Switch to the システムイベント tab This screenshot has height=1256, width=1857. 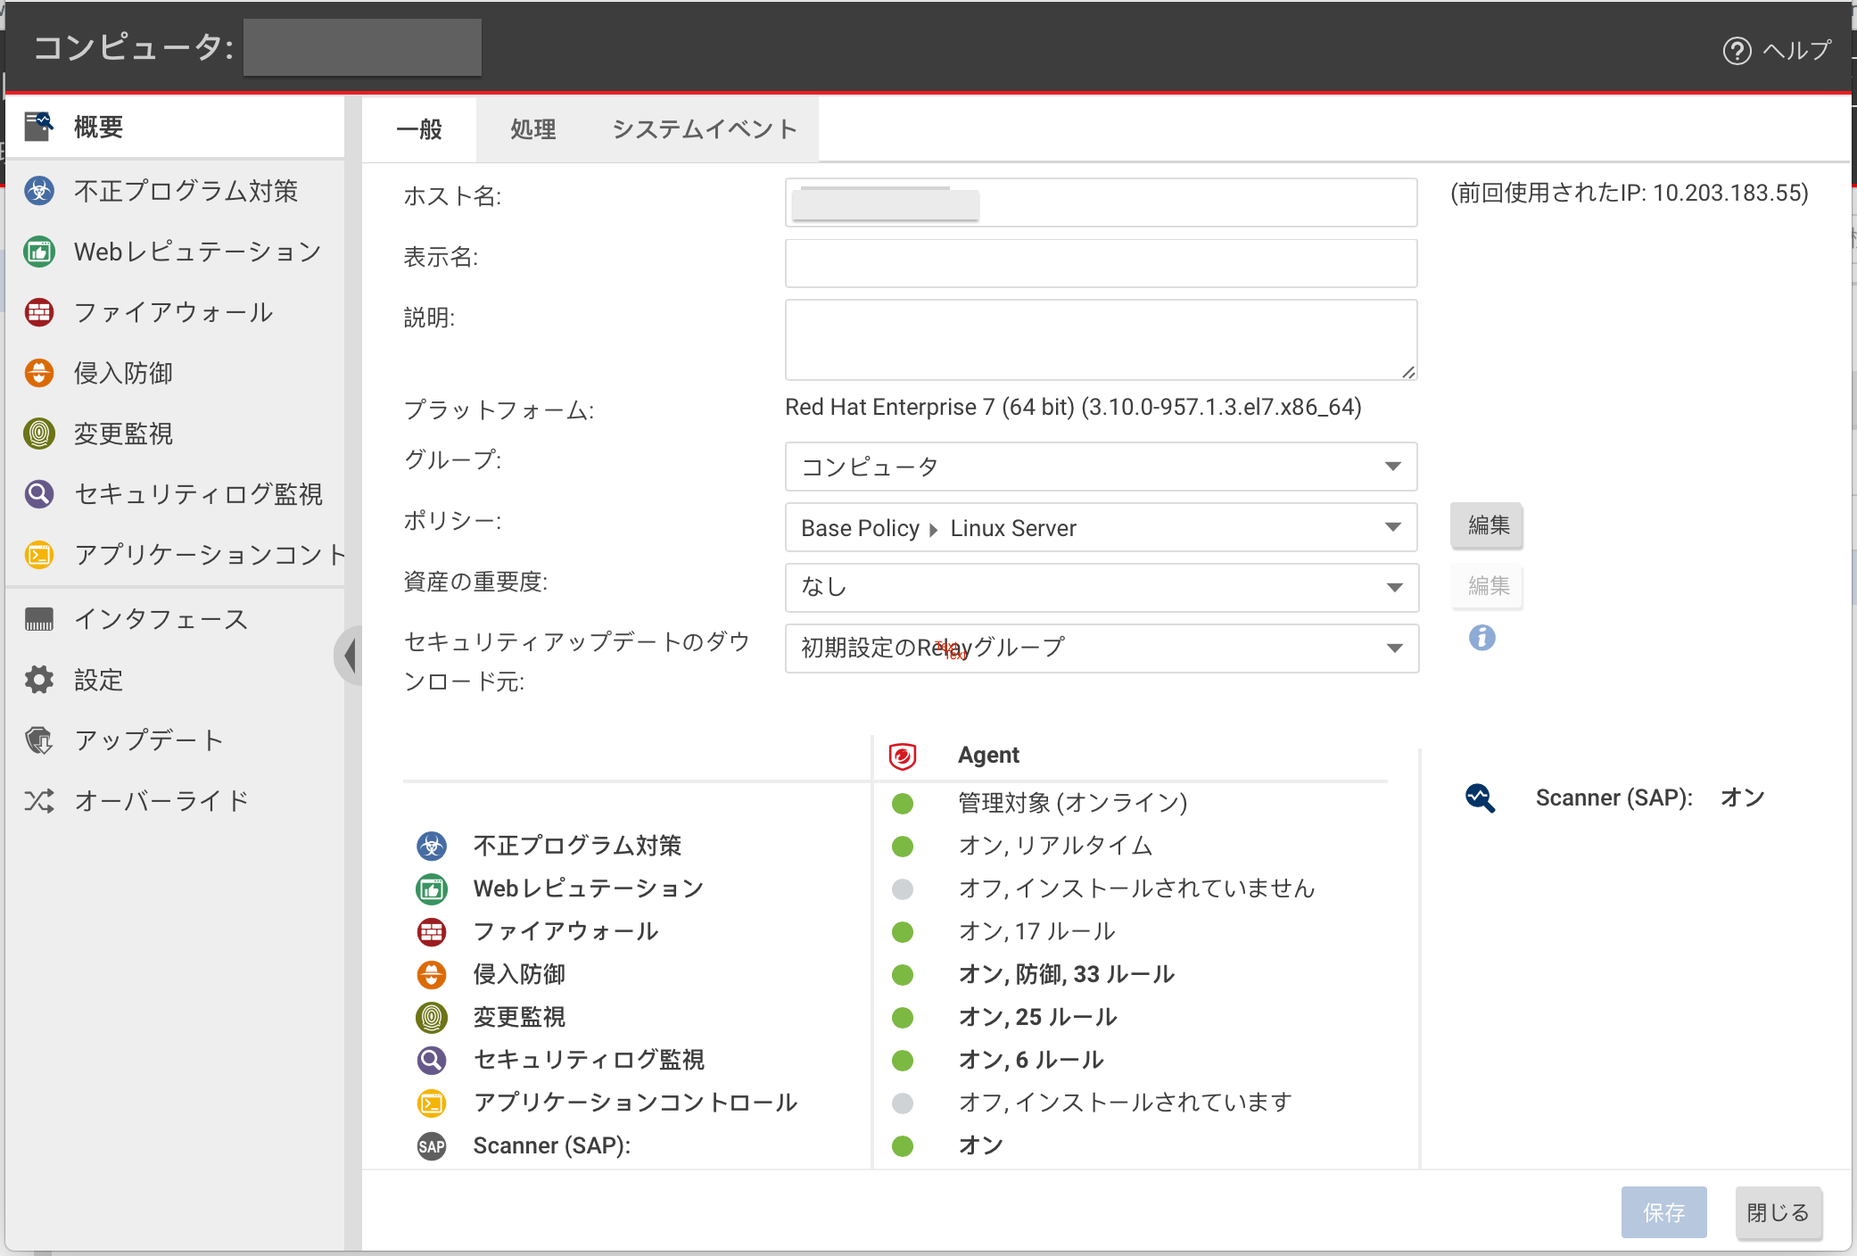[x=705, y=129]
